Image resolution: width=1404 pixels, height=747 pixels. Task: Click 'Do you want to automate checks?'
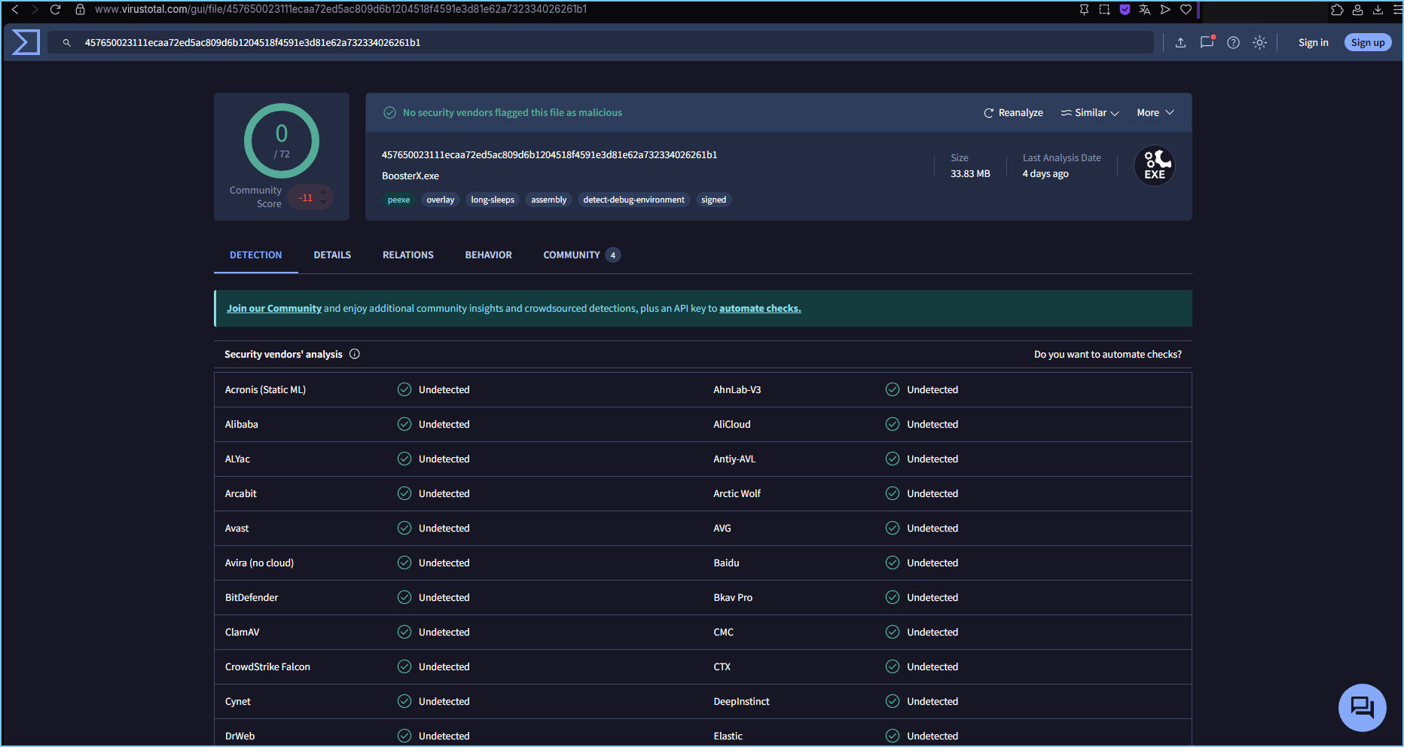click(x=1108, y=355)
